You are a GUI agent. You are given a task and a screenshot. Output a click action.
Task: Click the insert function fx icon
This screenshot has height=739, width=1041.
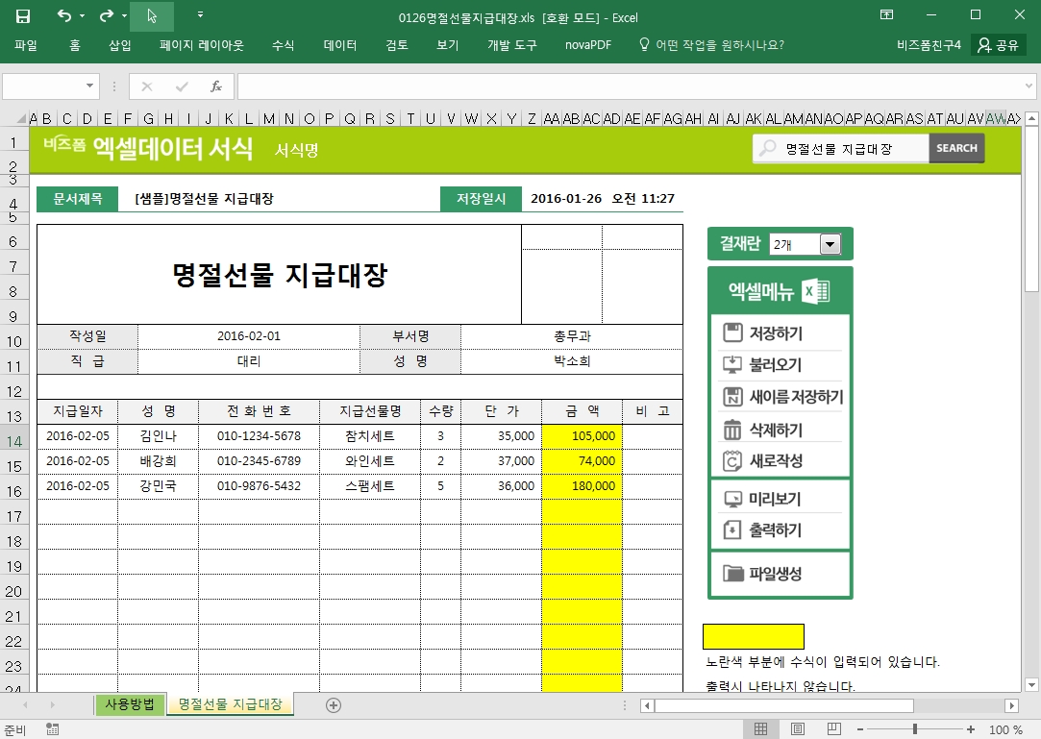tap(216, 86)
